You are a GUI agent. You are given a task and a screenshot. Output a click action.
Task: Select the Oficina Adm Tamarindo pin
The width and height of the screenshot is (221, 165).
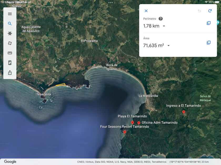(139, 123)
